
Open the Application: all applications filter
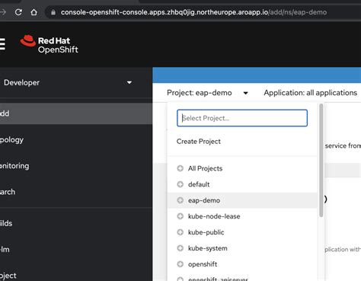310,93
